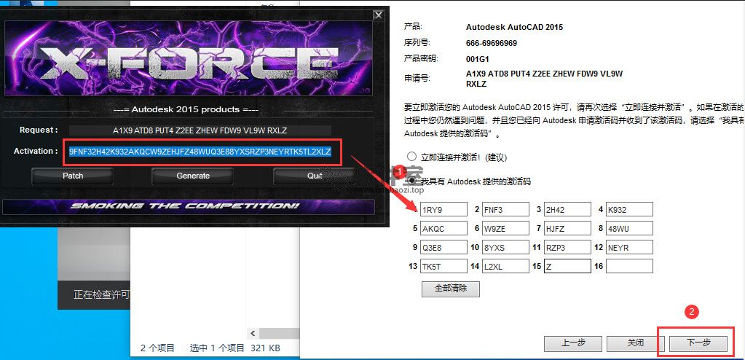Click activation code box 10 containing 8YXS
745x360 pixels.
[505, 247]
